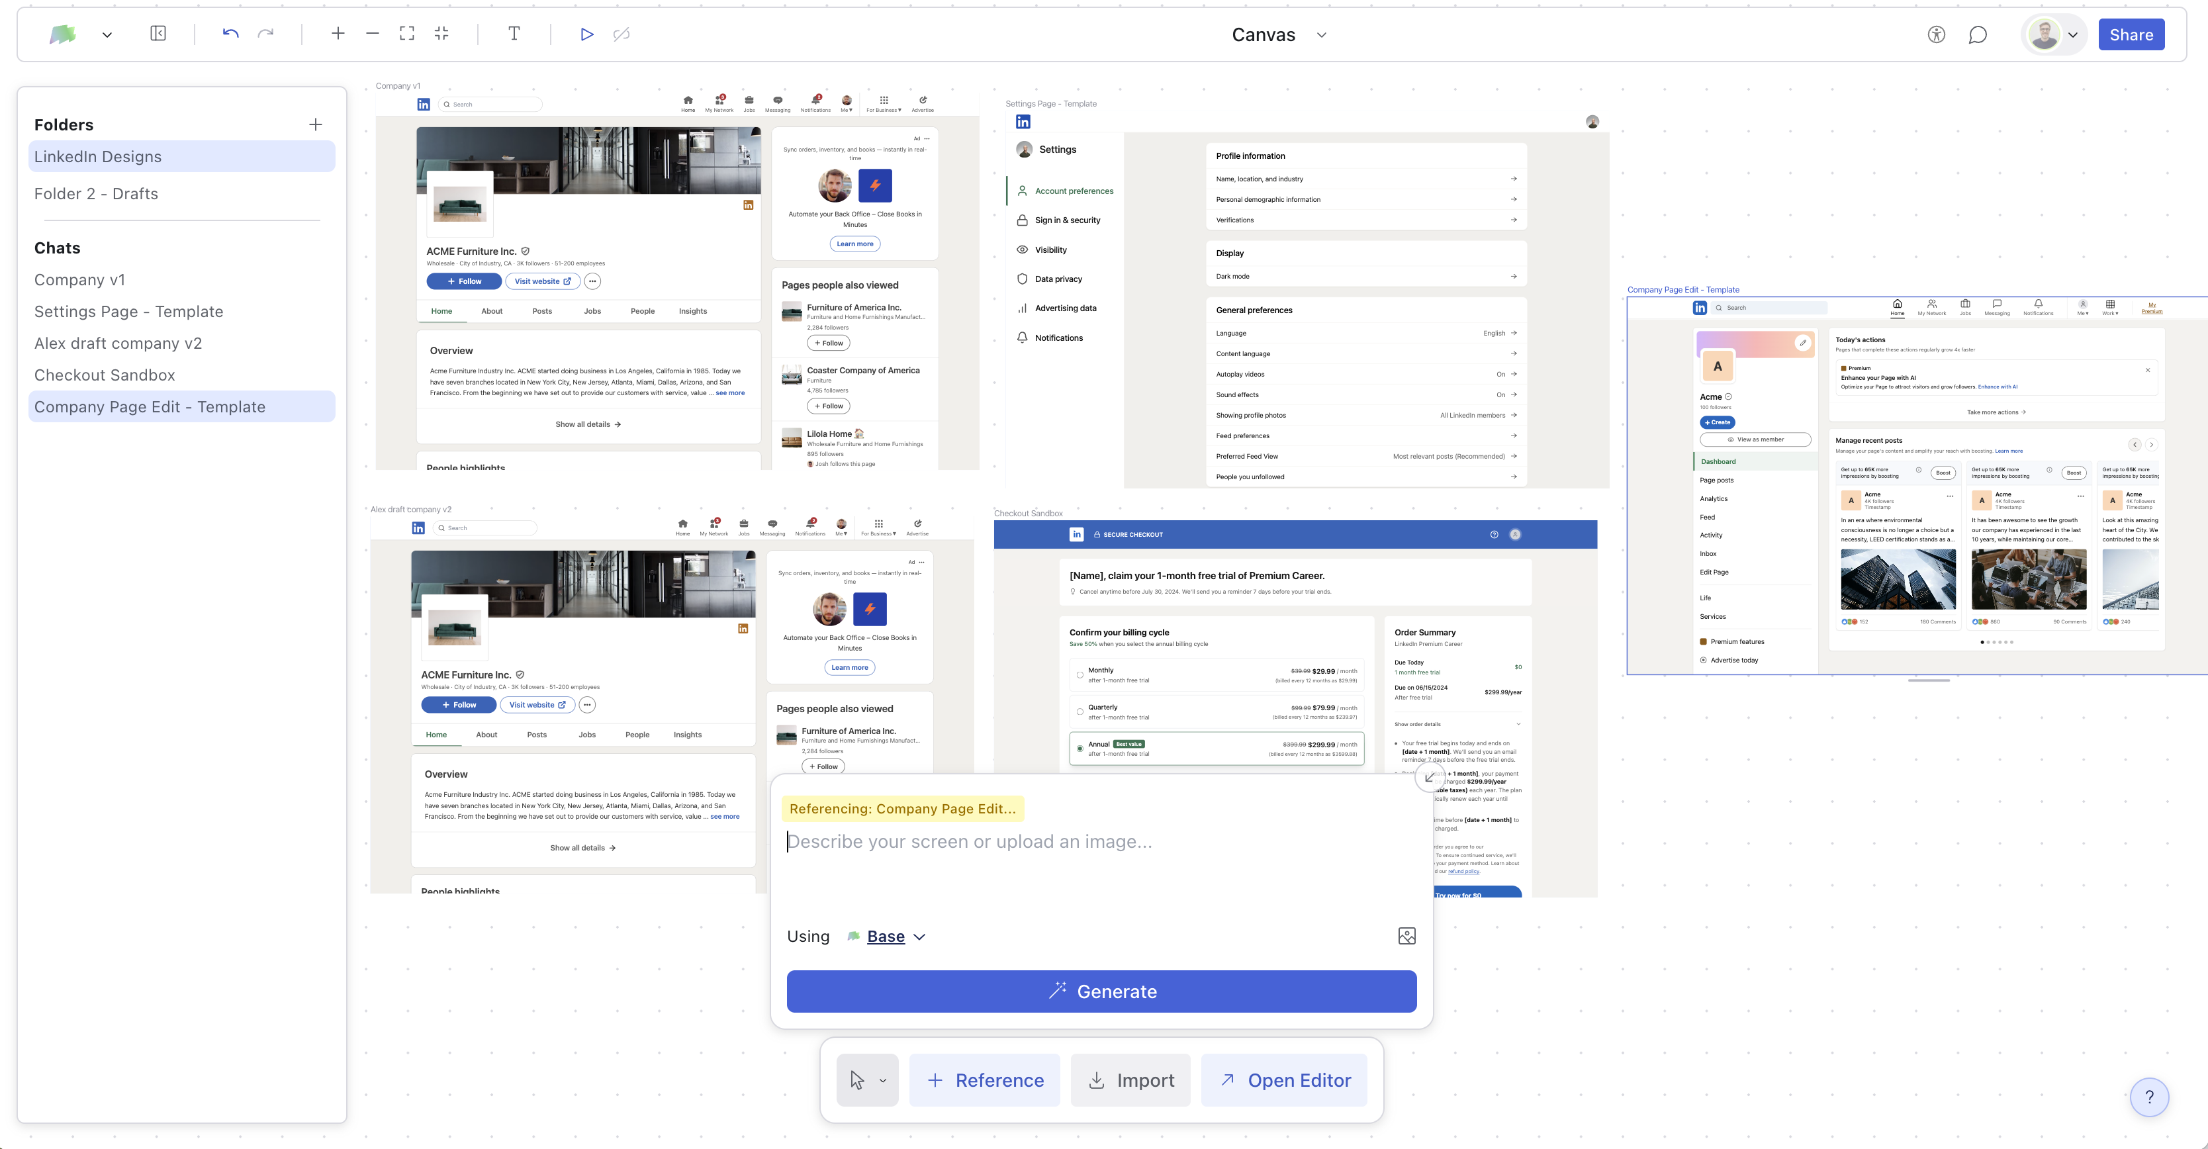Open the Checkout Sandbox chat
Screen dimensions: 2208x1149
point(105,375)
